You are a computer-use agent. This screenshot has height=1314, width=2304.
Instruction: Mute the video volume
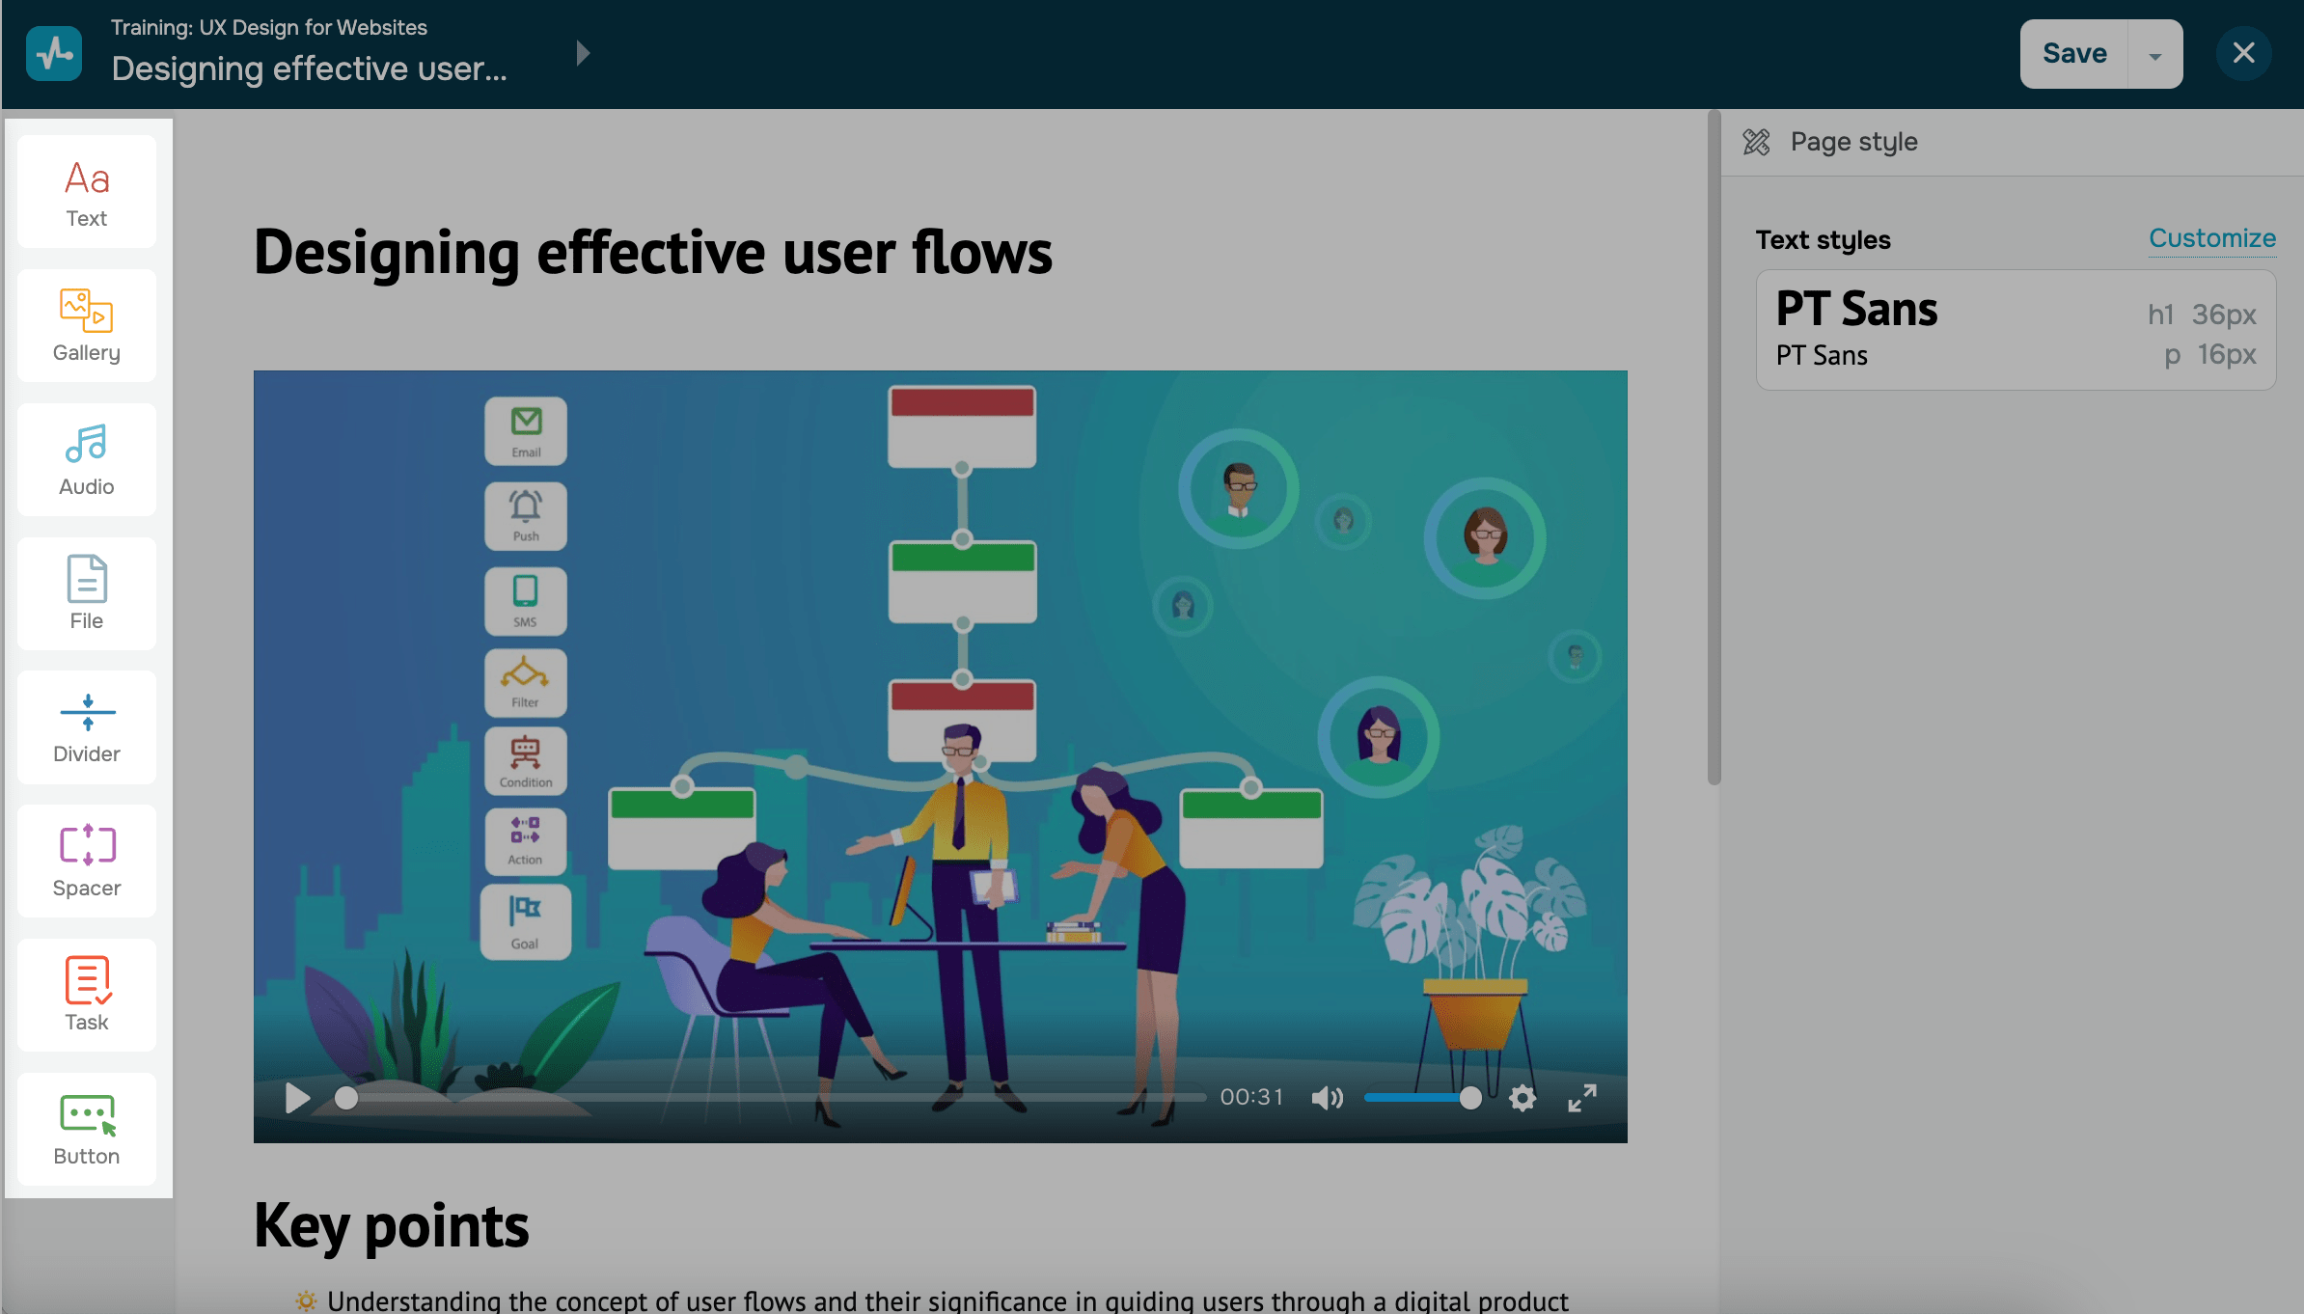click(x=1328, y=1098)
